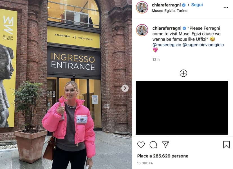The image size is (233, 169).
Task: Click the Segui follow button
Action: coord(197,5)
